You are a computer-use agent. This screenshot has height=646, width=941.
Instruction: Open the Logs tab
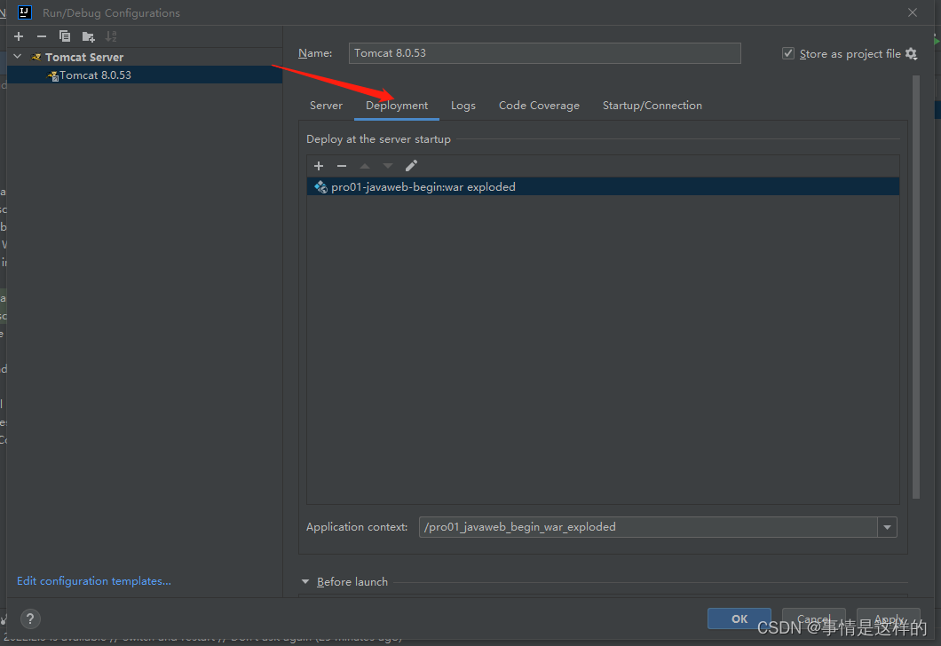(x=463, y=106)
